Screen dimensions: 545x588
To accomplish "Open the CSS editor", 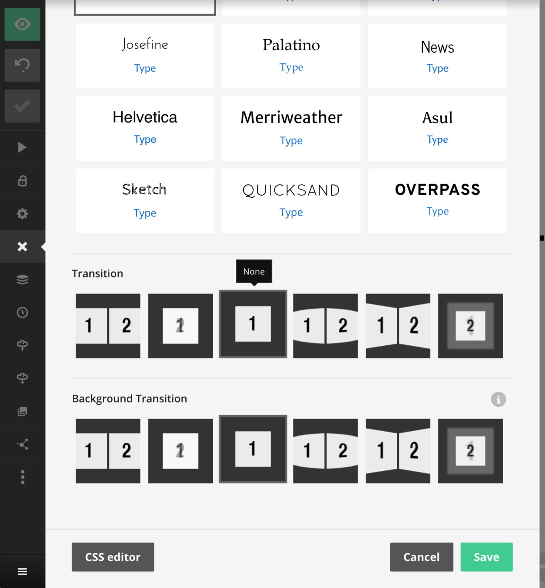I will [x=113, y=557].
